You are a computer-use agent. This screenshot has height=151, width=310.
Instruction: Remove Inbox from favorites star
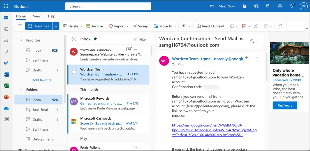coord(95,39)
